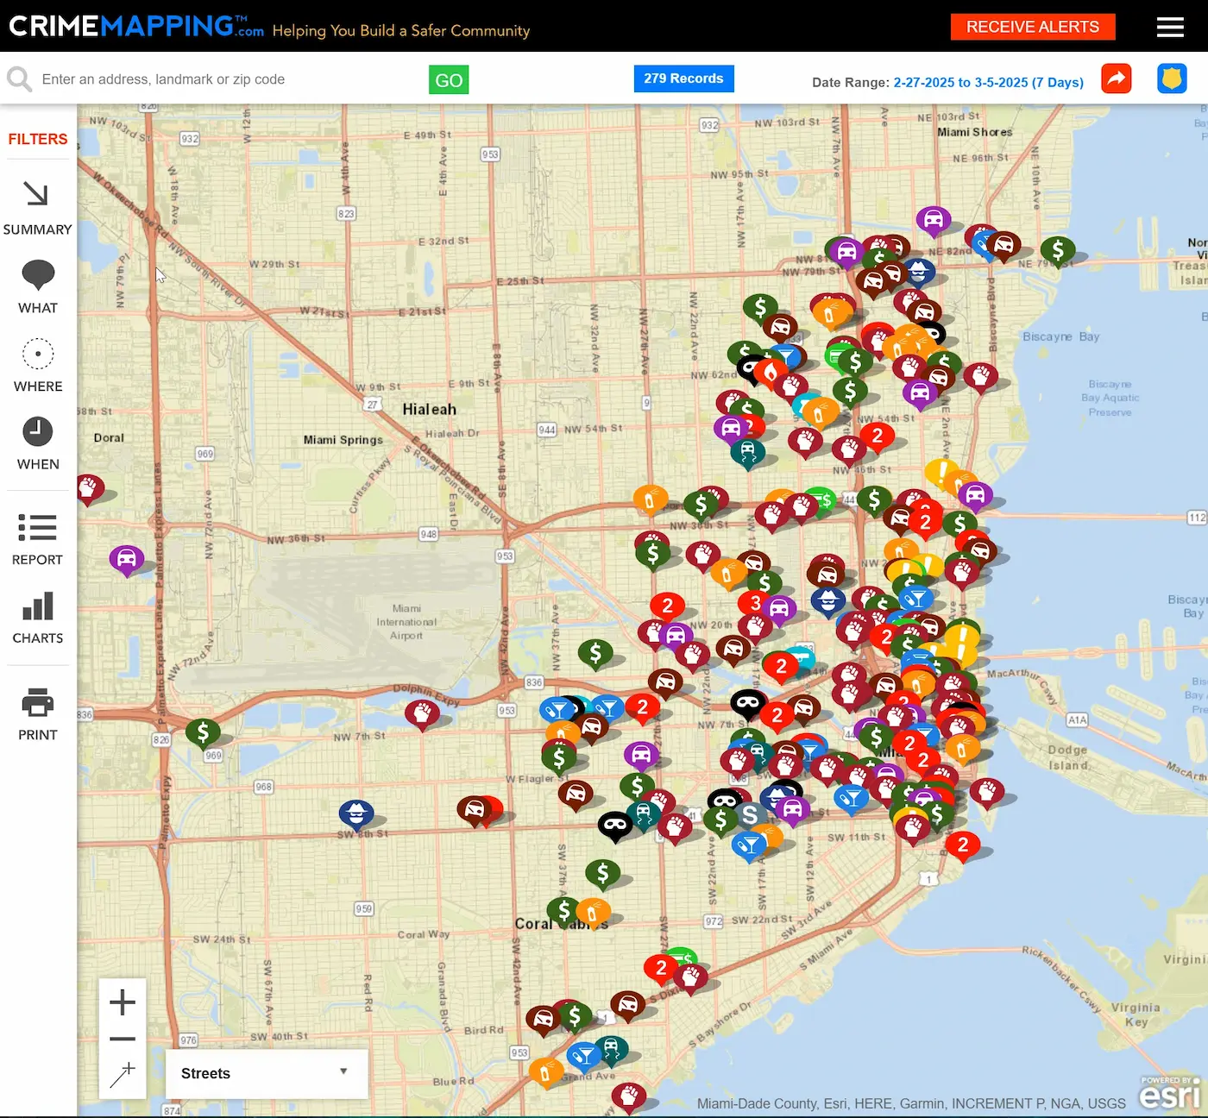1208x1118 pixels.
Task: Click the CrimeMapping.com logo
Action: pyautogui.click(x=136, y=26)
